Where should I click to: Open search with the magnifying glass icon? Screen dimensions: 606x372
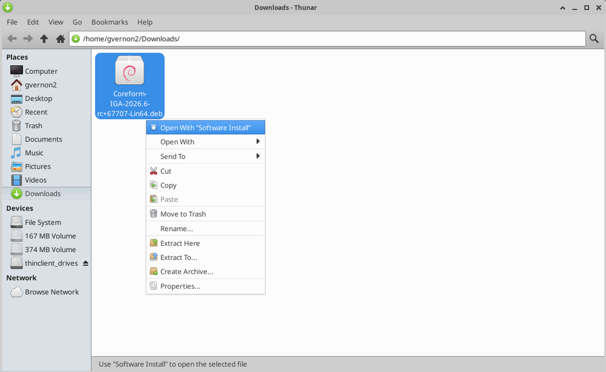594,38
